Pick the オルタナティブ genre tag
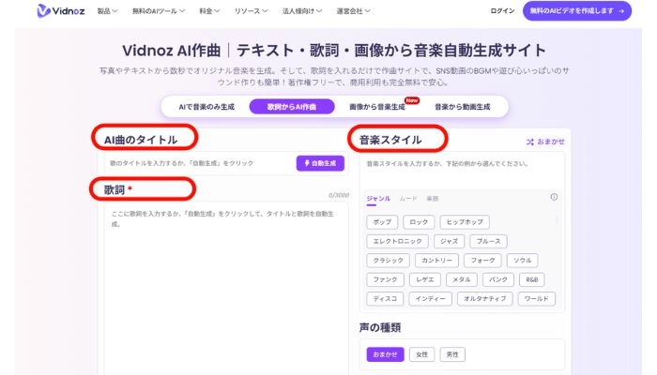The height and width of the screenshot is (375, 657). tap(485, 299)
